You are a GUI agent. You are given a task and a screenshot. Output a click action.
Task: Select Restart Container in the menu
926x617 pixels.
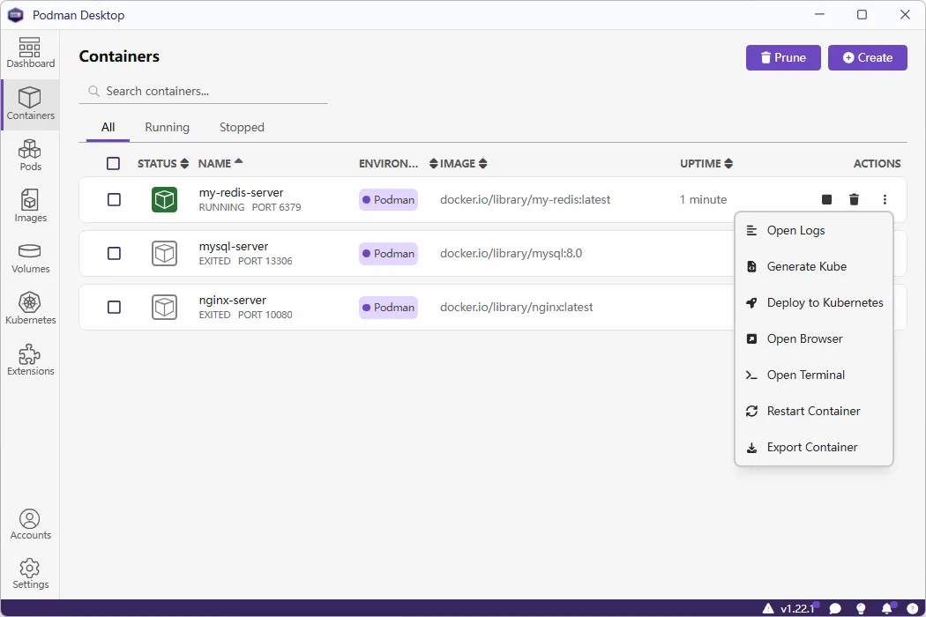coord(813,411)
